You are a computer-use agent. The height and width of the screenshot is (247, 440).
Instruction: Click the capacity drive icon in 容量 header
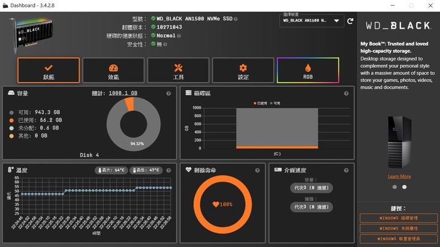(x=11, y=93)
